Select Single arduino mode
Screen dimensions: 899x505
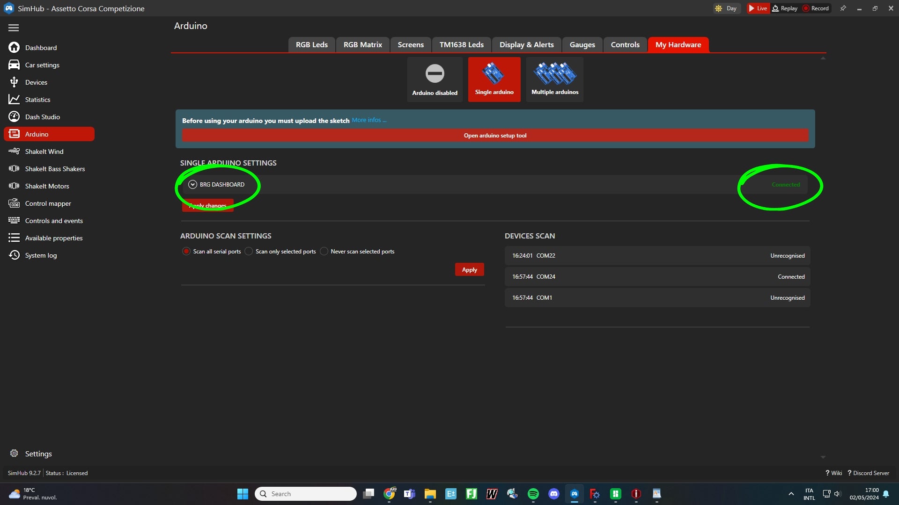coord(494,79)
